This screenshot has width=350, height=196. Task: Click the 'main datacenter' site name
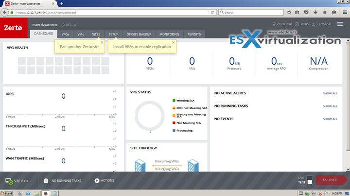pyautogui.click(x=45, y=25)
